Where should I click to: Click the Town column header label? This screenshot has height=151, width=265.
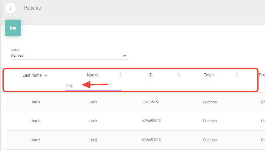209,75
